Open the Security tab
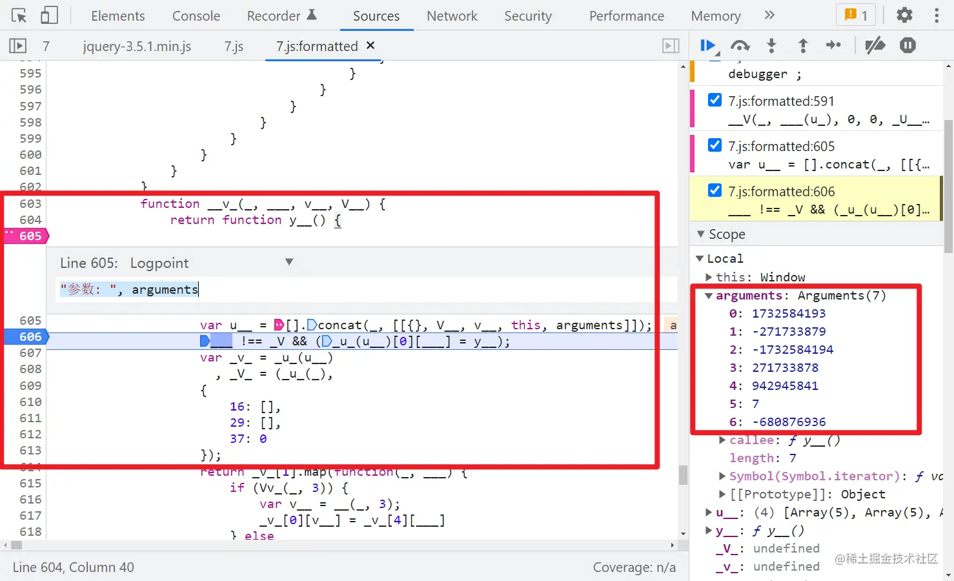954x581 pixels. click(528, 15)
